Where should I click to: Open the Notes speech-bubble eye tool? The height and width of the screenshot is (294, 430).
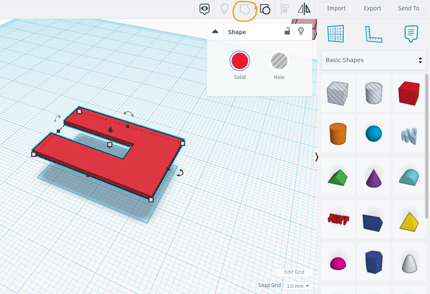pyautogui.click(x=204, y=9)
